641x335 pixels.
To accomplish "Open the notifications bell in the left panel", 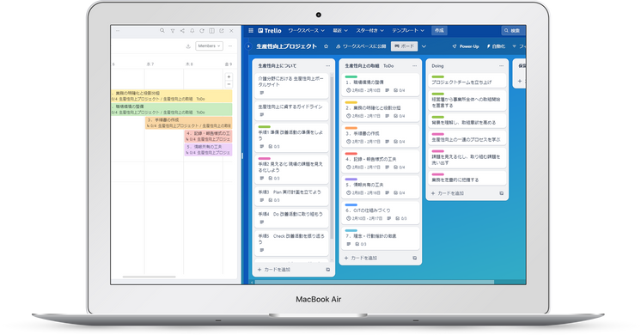I will 192,31.
